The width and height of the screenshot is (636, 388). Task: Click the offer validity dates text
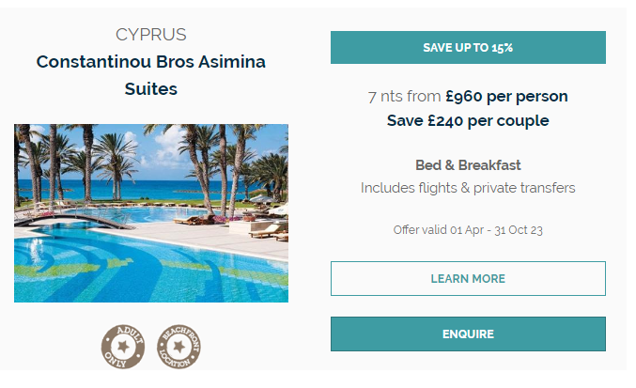(x=468, y=229)
